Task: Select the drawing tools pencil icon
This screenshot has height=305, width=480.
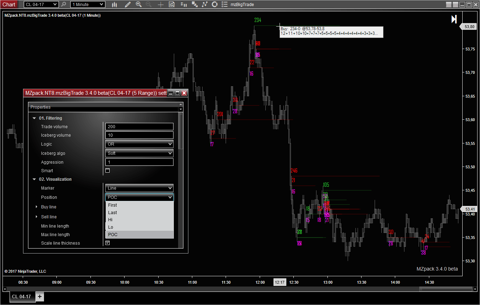Action: 128,4
